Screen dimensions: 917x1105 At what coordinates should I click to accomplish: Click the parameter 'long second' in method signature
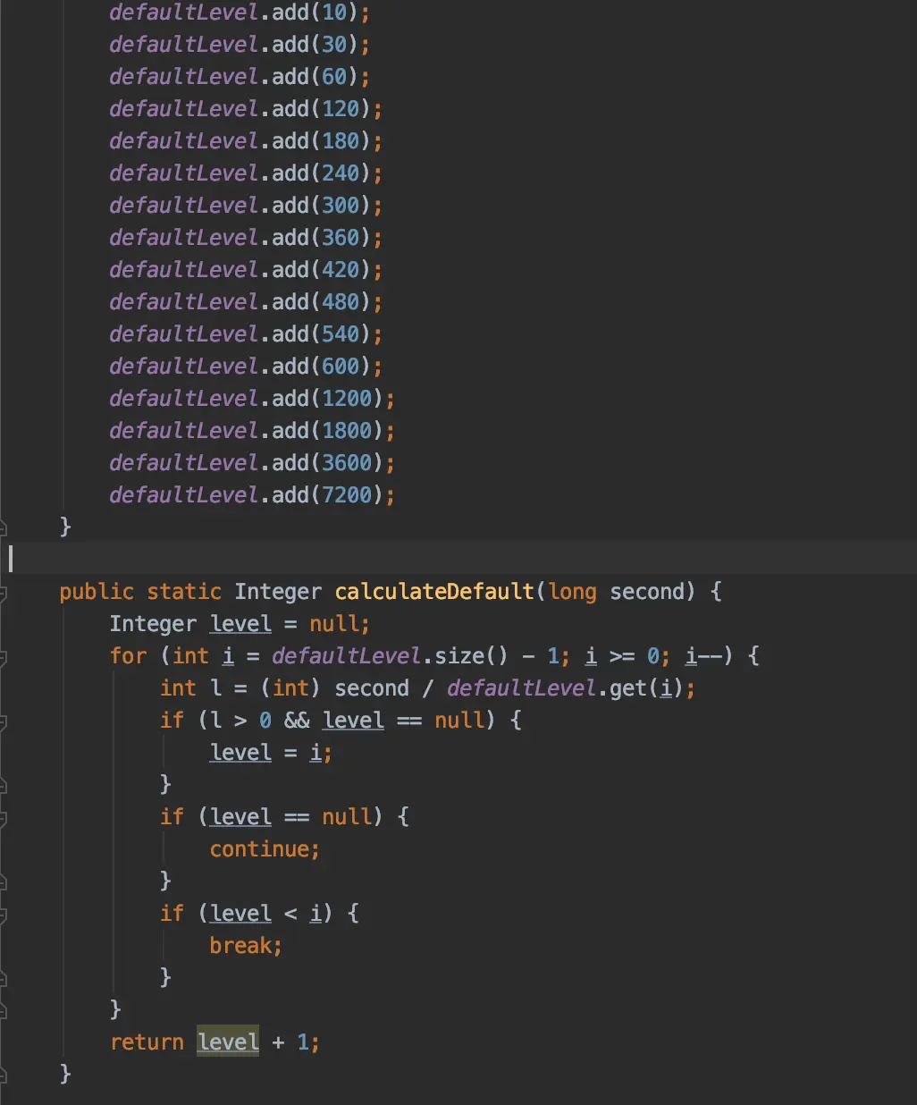coord(616,592)
